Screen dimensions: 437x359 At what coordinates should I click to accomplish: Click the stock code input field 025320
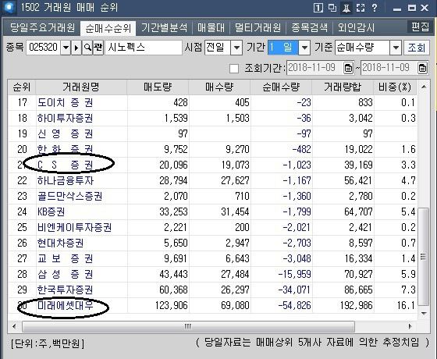coord(44,48)
